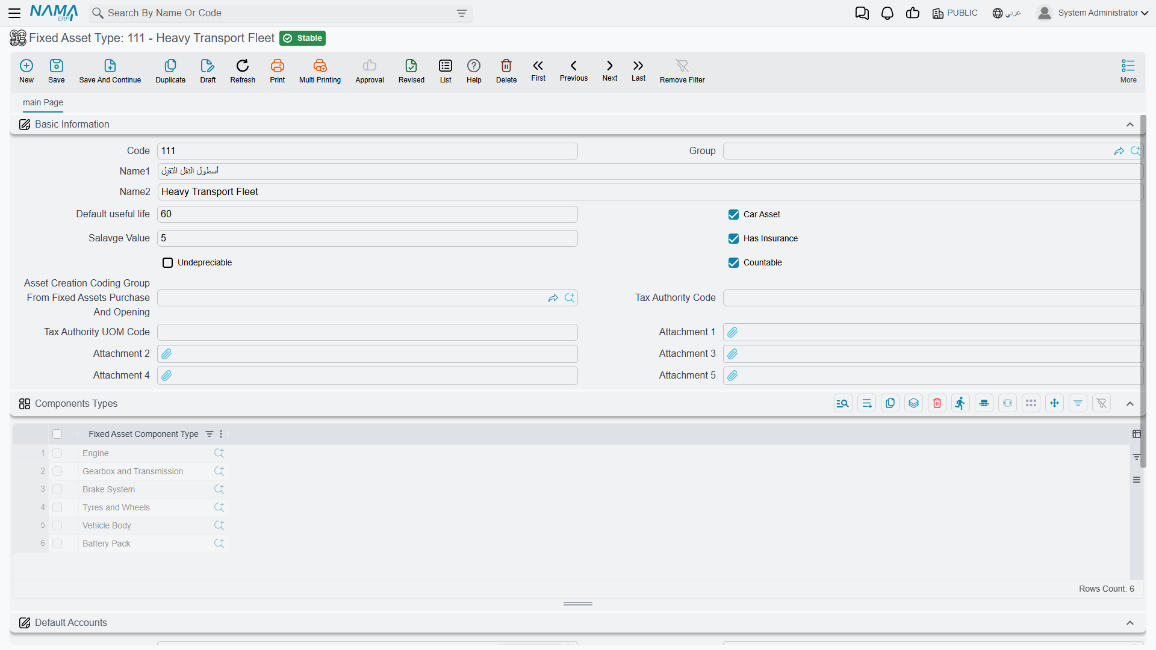Go to the Next record

610,70
